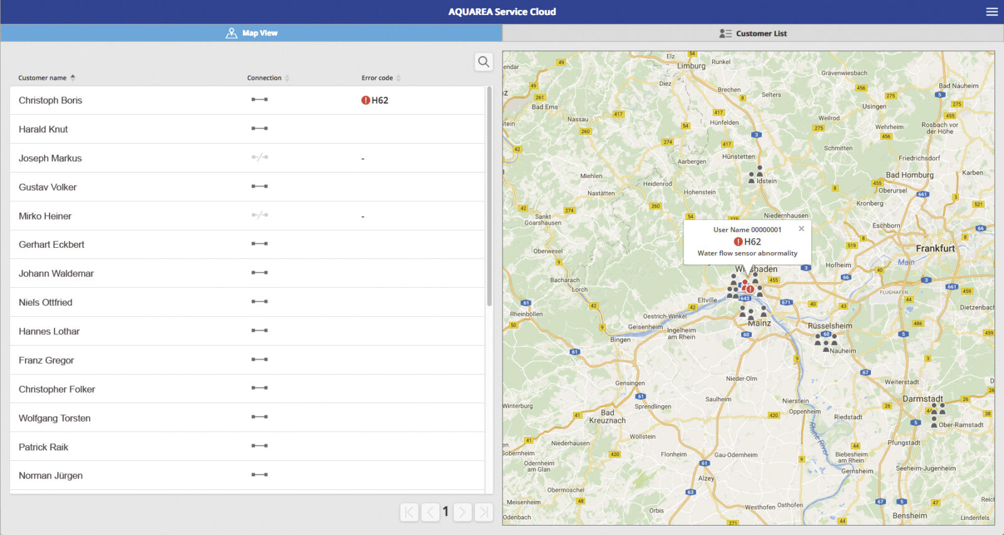The image size is (1004, 535).
Task: Select customer Niels Ottfried
Action: [x=247, y=302]
